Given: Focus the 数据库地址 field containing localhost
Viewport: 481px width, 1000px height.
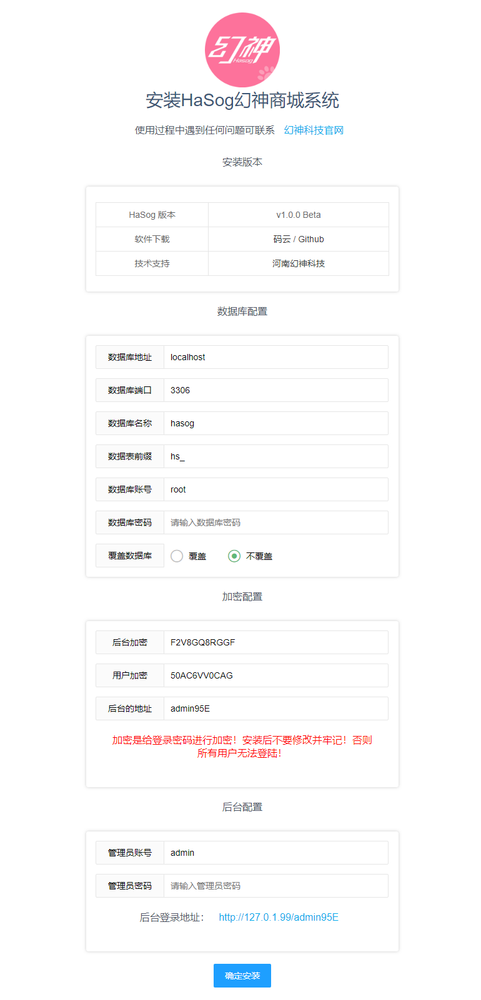Looking at the screenshot, I should coord(276,357).
